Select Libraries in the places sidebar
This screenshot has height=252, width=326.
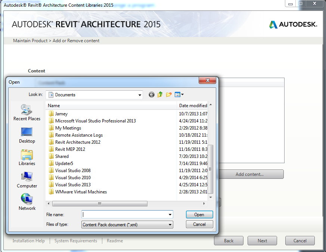27,157
